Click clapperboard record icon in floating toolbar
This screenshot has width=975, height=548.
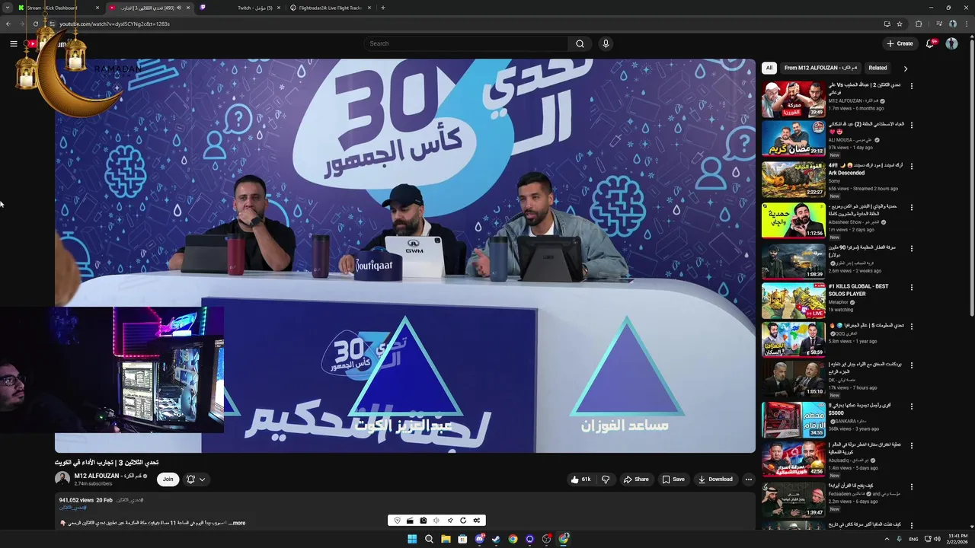tap(410, 521)
